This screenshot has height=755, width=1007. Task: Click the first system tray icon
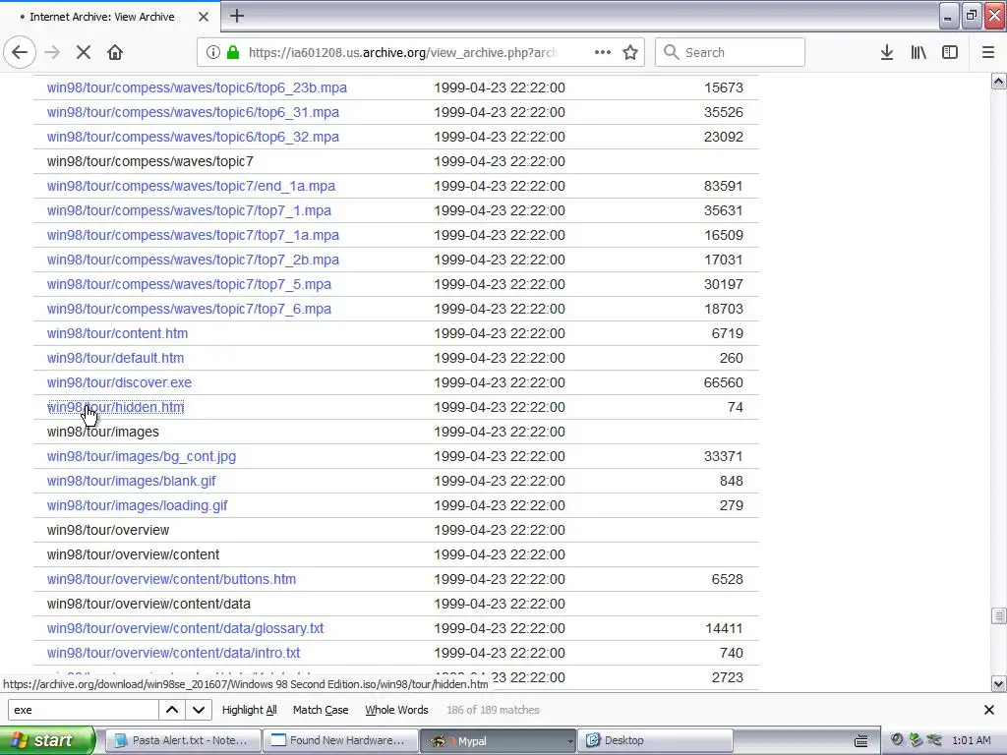(897, 740)
